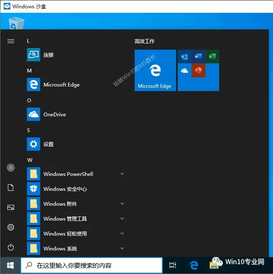Image resolution: width=273 pixels, height=274 pixels.
Task: Open the user account icon in sidebar
Action: 11,168
